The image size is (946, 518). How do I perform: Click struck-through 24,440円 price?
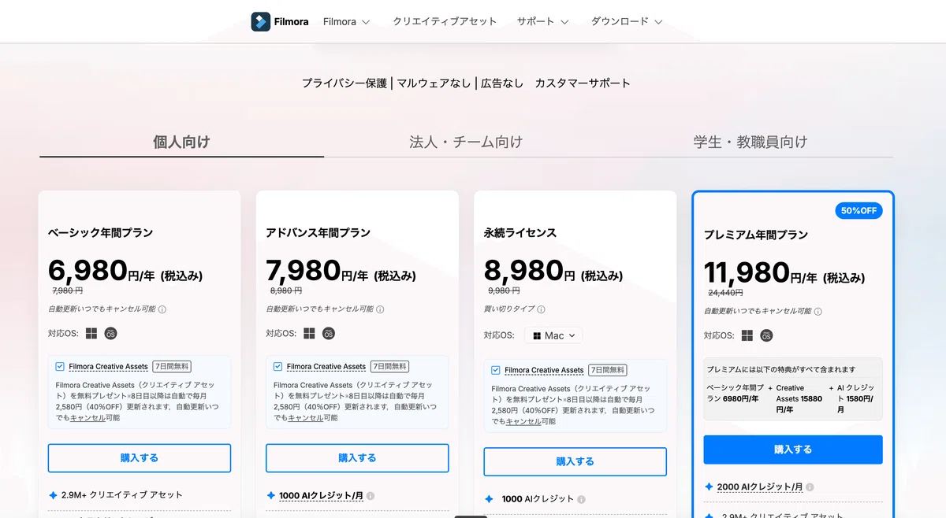coord(725,293)
